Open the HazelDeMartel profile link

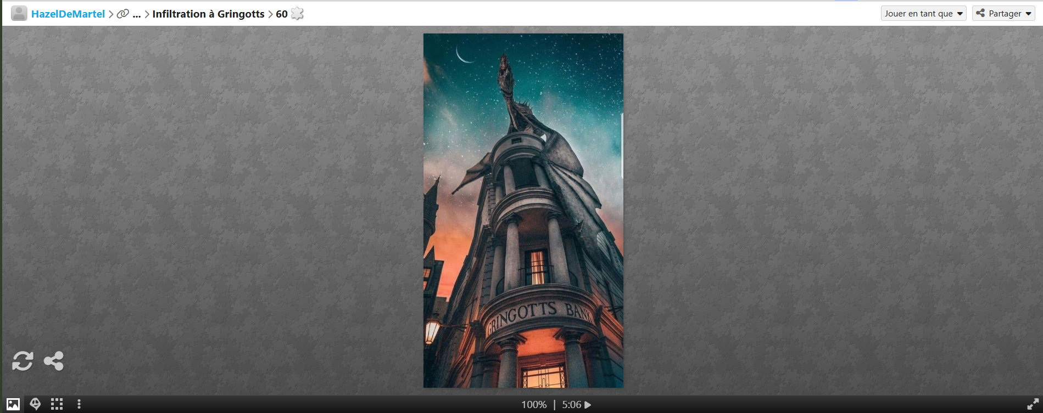(x=68, y=14)
